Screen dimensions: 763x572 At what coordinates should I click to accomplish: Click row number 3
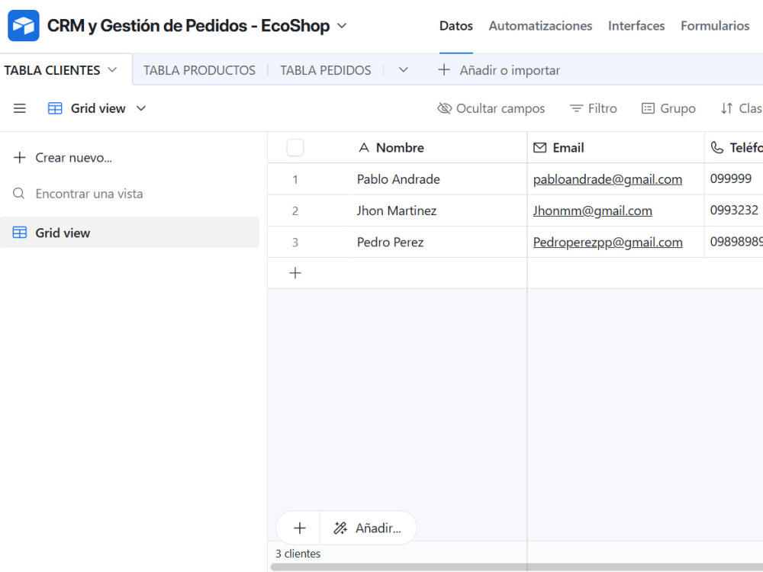point(295,243)
